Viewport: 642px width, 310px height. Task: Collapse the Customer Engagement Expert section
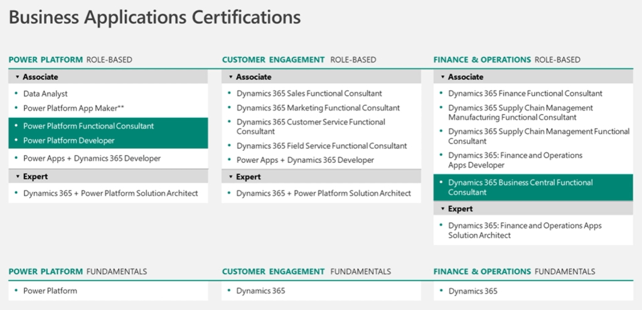pos(231,177)
